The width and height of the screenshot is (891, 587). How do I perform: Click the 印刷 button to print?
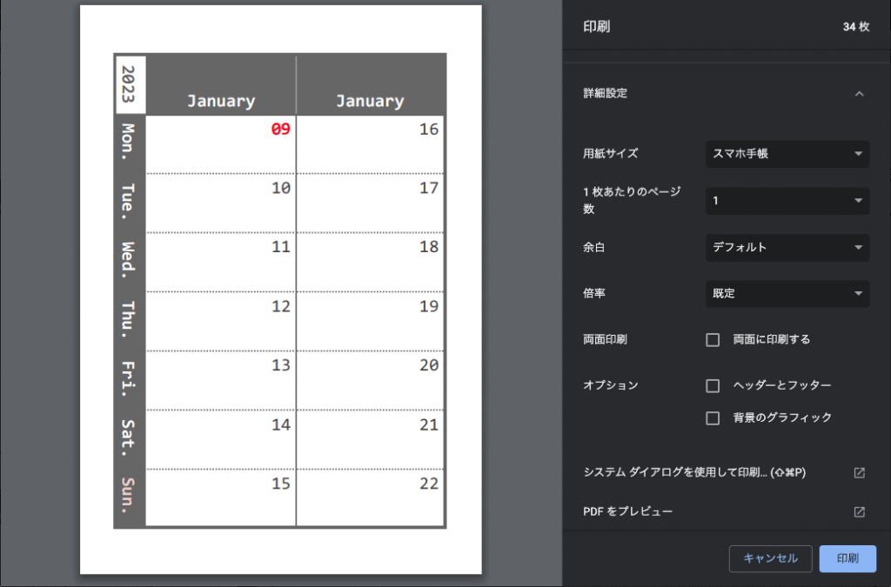(x=847, y=559)
